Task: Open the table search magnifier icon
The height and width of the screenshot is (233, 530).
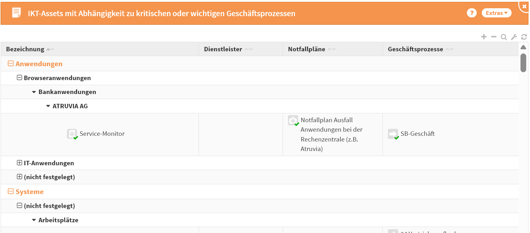Action: tap(504, 37)
